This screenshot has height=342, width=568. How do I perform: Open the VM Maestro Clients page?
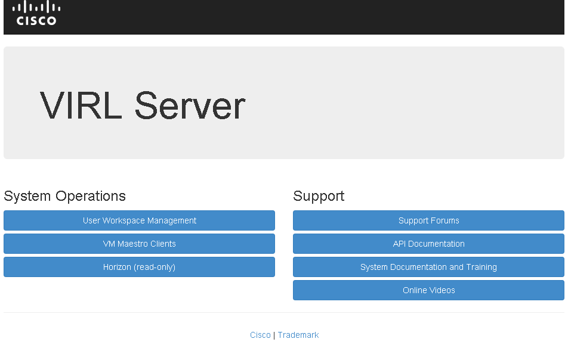pyautogui.click(x=139, y=244)
